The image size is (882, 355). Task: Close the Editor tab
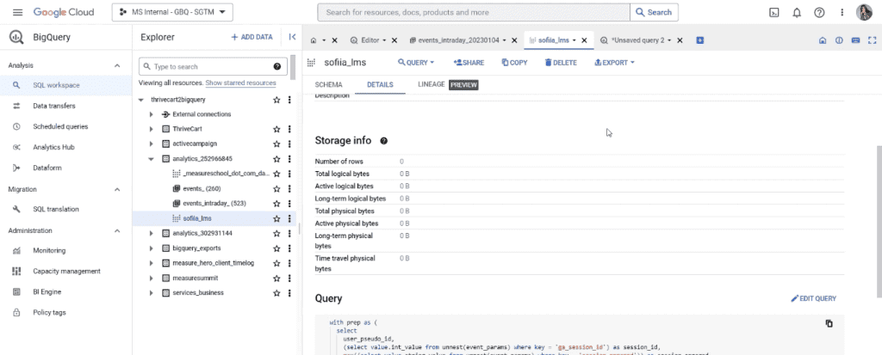[394, 40]
